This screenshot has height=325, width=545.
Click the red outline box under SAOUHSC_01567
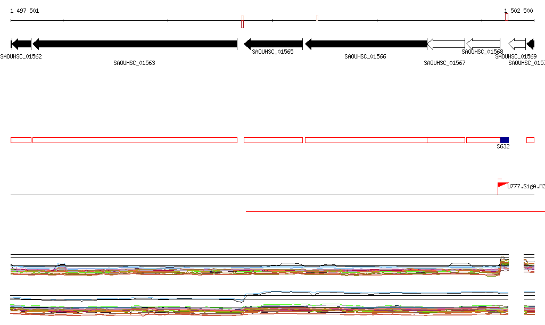click(x=446, y=140)
